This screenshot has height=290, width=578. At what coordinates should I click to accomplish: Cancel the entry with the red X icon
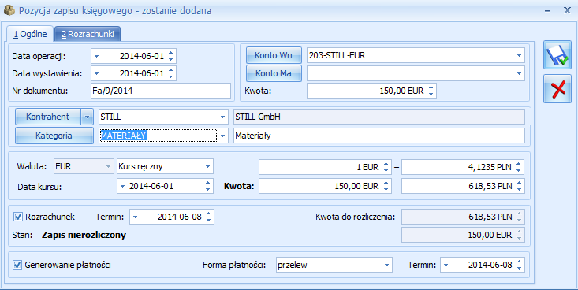point(557,88)
